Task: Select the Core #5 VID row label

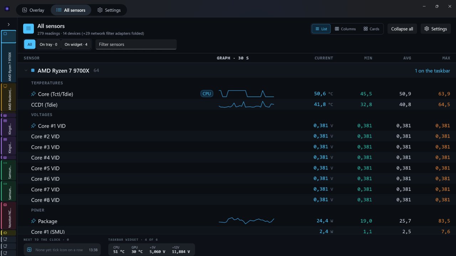Action: 45,168
